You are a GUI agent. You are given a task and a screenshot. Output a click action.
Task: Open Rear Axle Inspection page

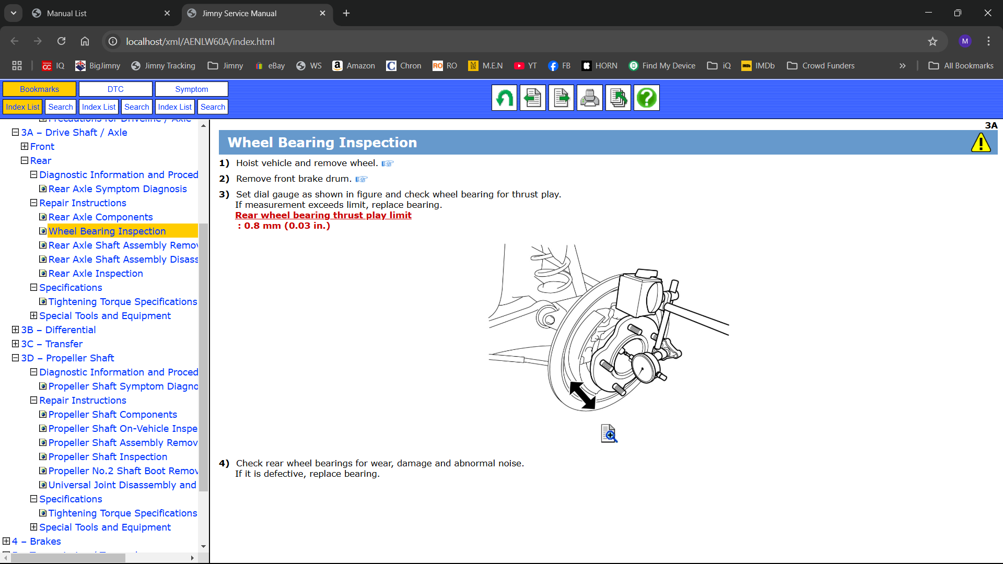[x=96, y=274]
